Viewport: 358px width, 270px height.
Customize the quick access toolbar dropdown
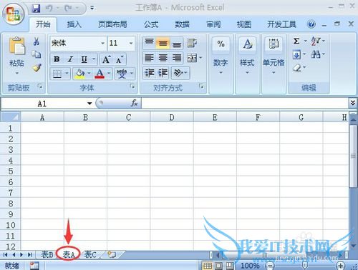point(92,8)
